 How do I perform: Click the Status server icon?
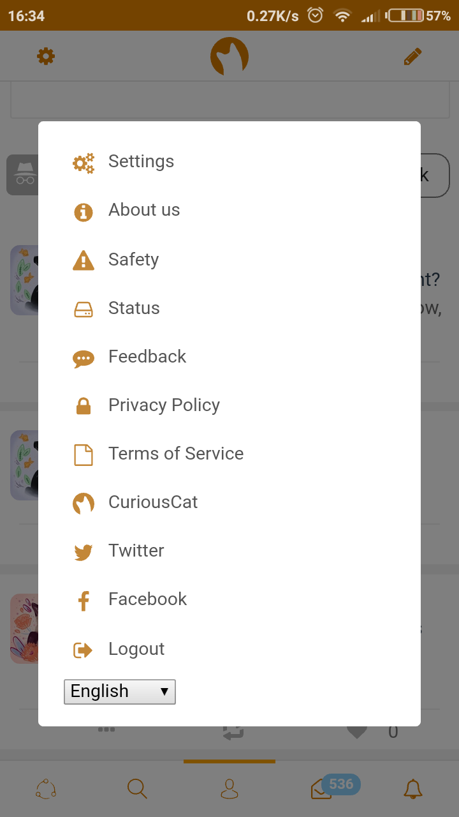tap(84, 310)
